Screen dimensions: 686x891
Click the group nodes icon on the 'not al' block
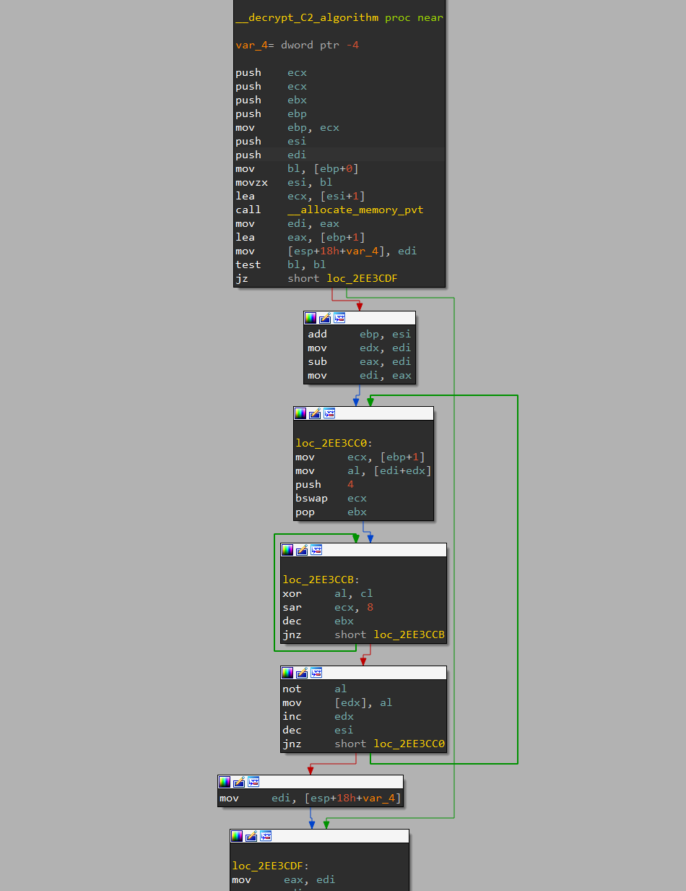click(x=316, y=673)
